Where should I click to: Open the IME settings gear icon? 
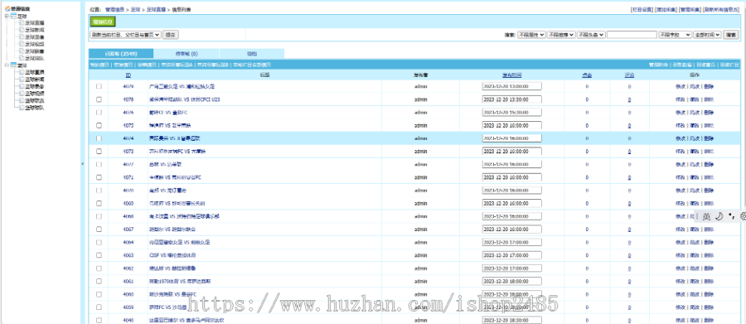coord(744,216)
